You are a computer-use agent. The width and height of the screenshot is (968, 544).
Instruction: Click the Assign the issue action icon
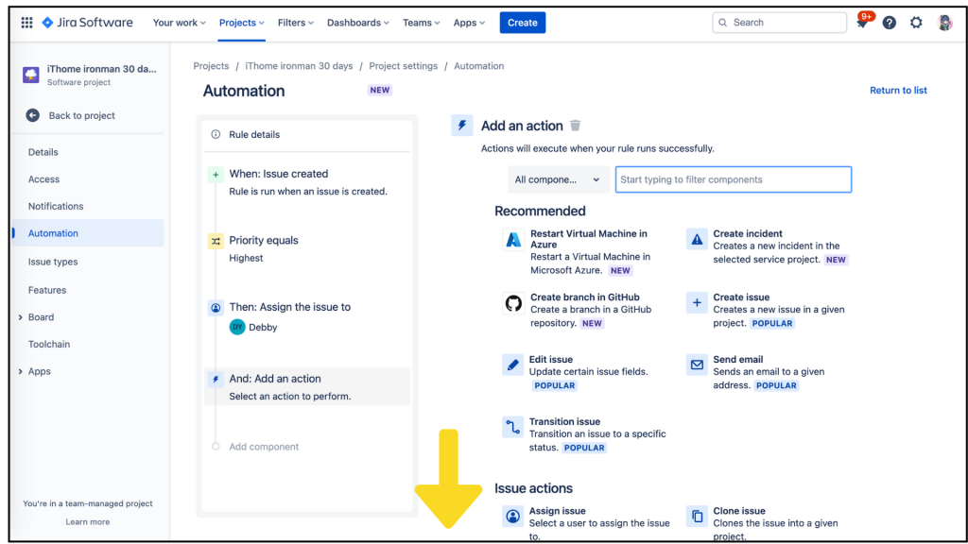(x=216, y=308)
